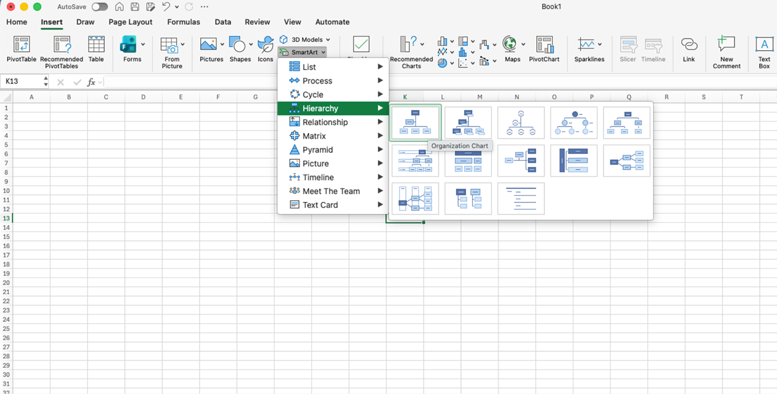Choose the Meet The Team entry
The width and height of the screenshot is (777, 394).
pos(333,191)
